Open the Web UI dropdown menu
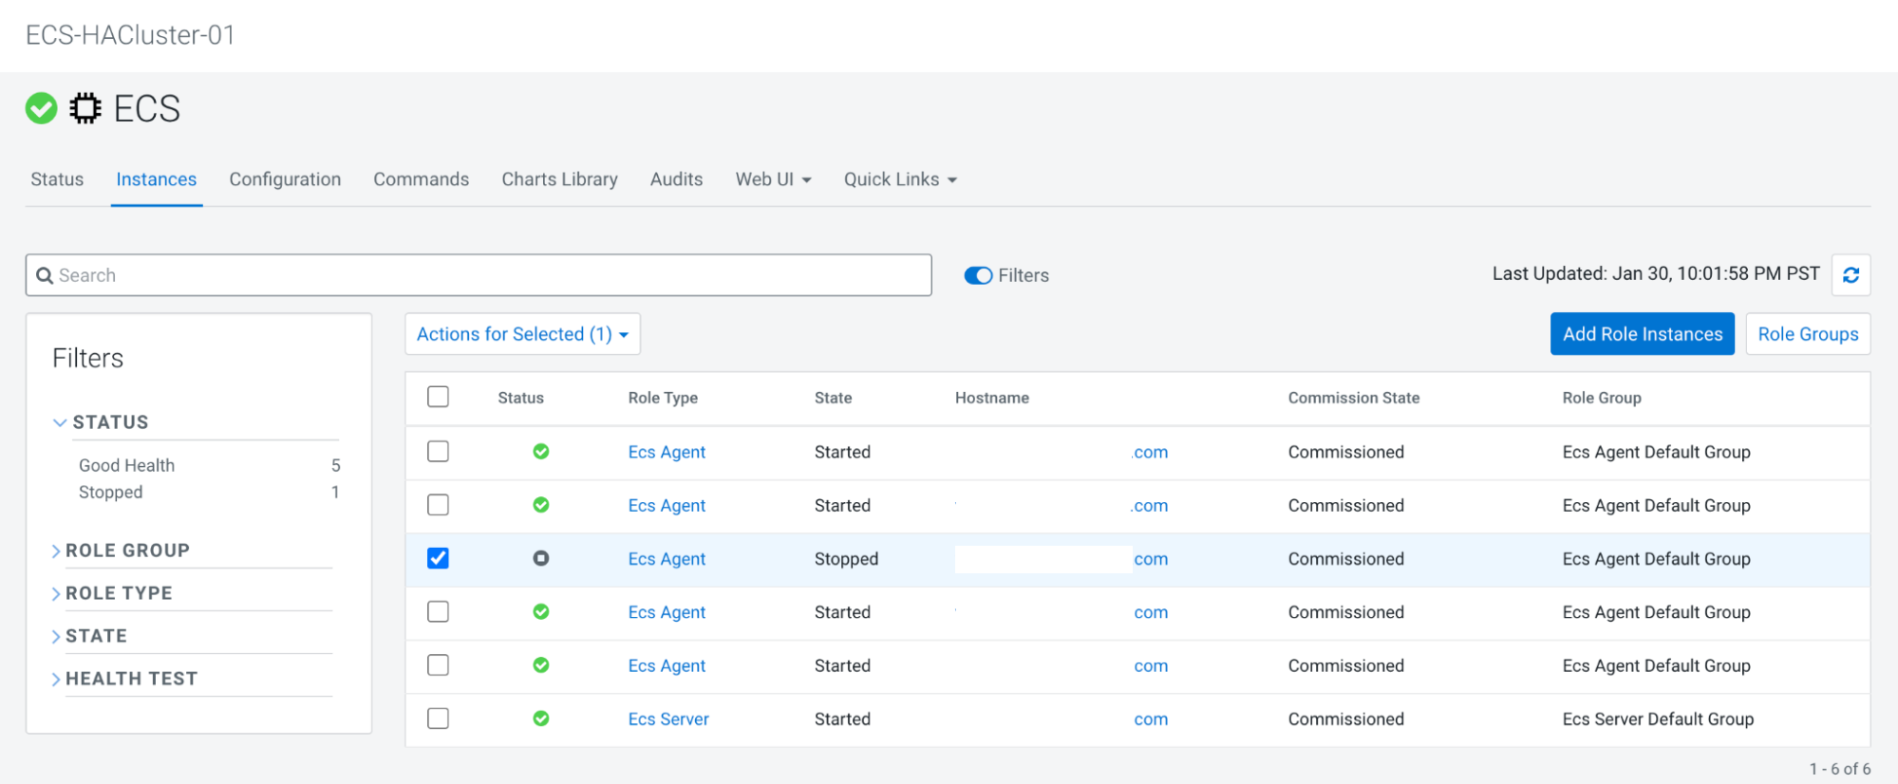1898x784 pixels. tap(773, 179)
